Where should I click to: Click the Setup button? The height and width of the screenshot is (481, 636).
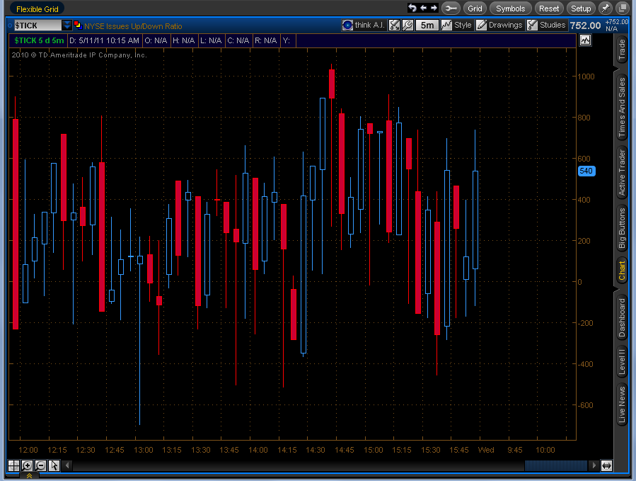581,8
